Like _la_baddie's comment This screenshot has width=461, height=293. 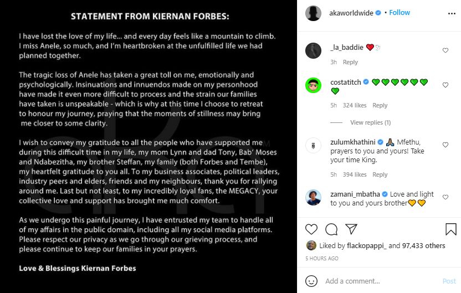click(x=445, y=50)
